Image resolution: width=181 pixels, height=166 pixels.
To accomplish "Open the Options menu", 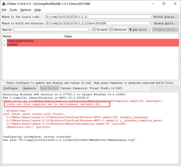I will [x=25, y=10].
